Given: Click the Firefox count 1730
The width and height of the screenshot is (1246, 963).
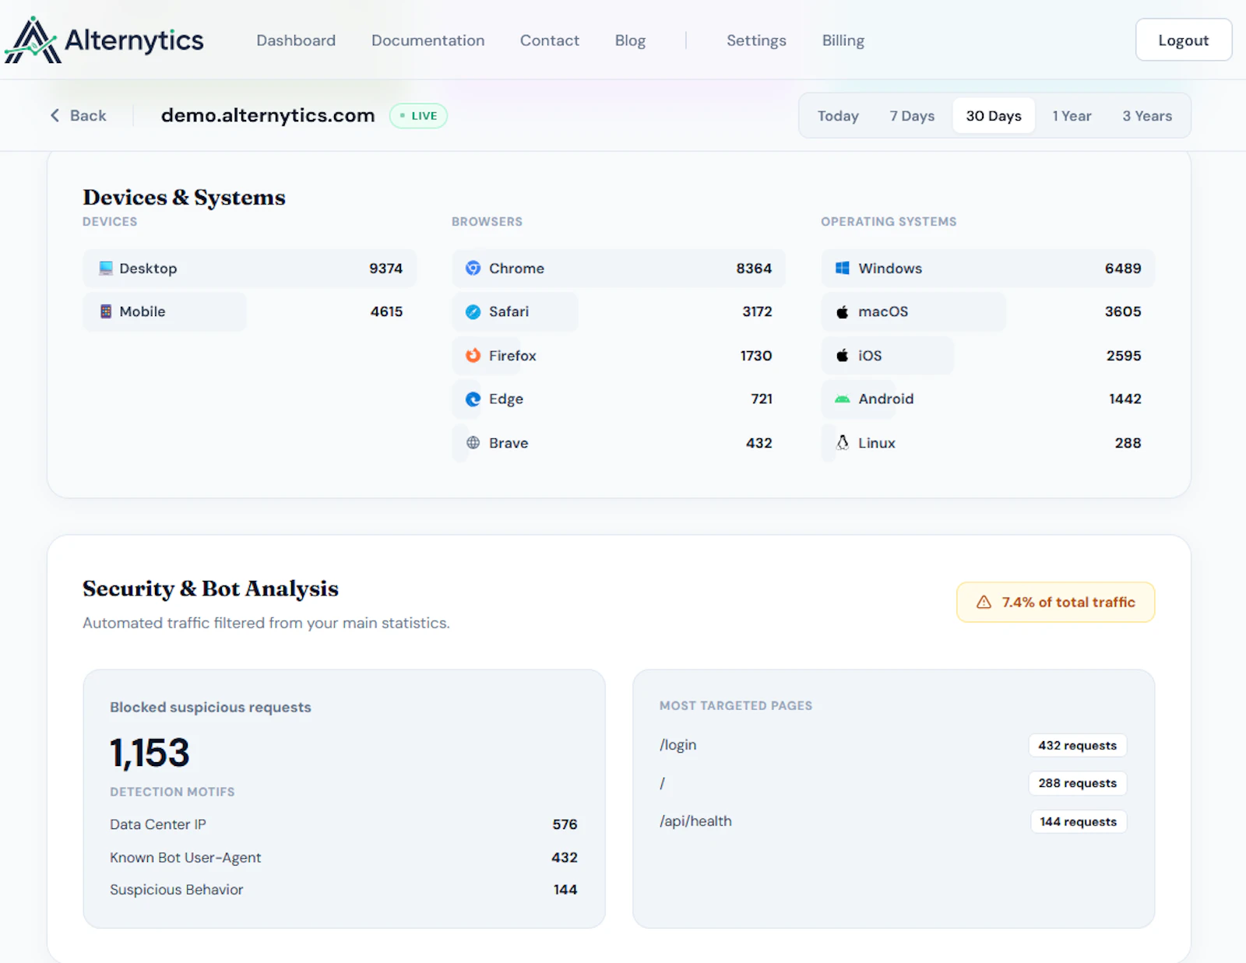Looking at the screenshot, I should tap(756, 356).
